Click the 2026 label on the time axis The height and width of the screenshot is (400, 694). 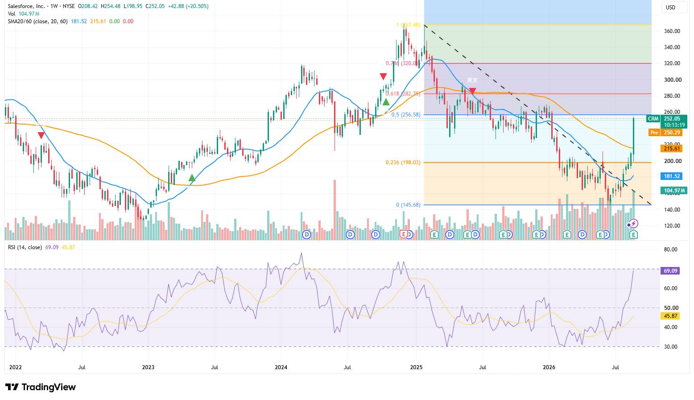[x=549, y=367]
